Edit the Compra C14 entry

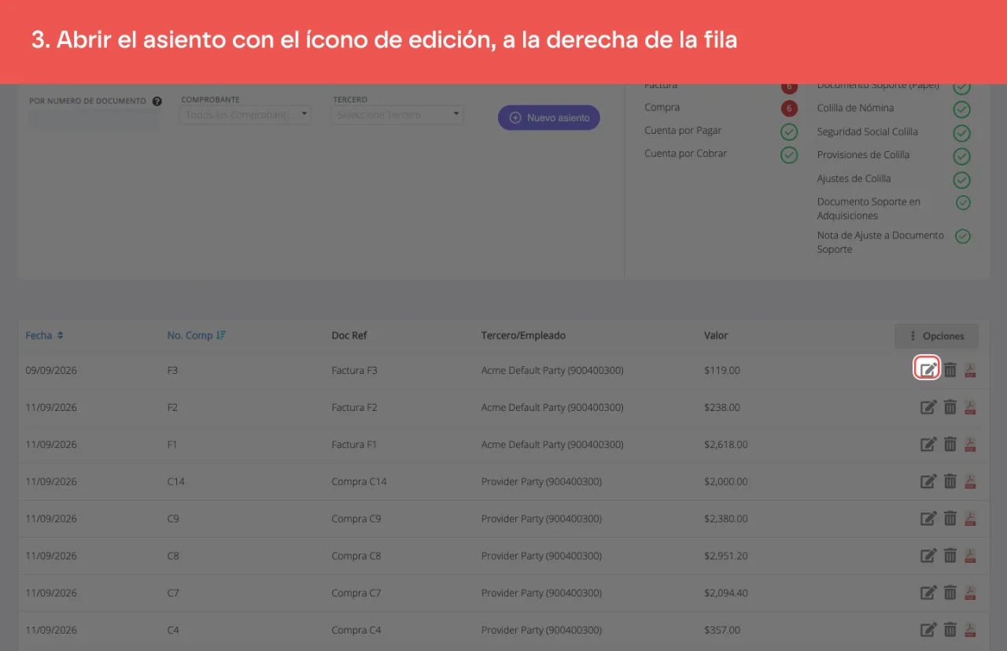point(928,481)
